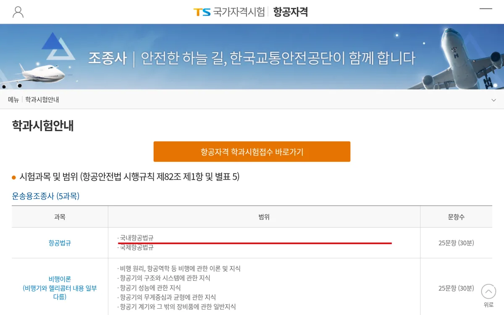Select 학과시험안내 breadcrumb item
The image size is (504, 315).
point(42,100)
